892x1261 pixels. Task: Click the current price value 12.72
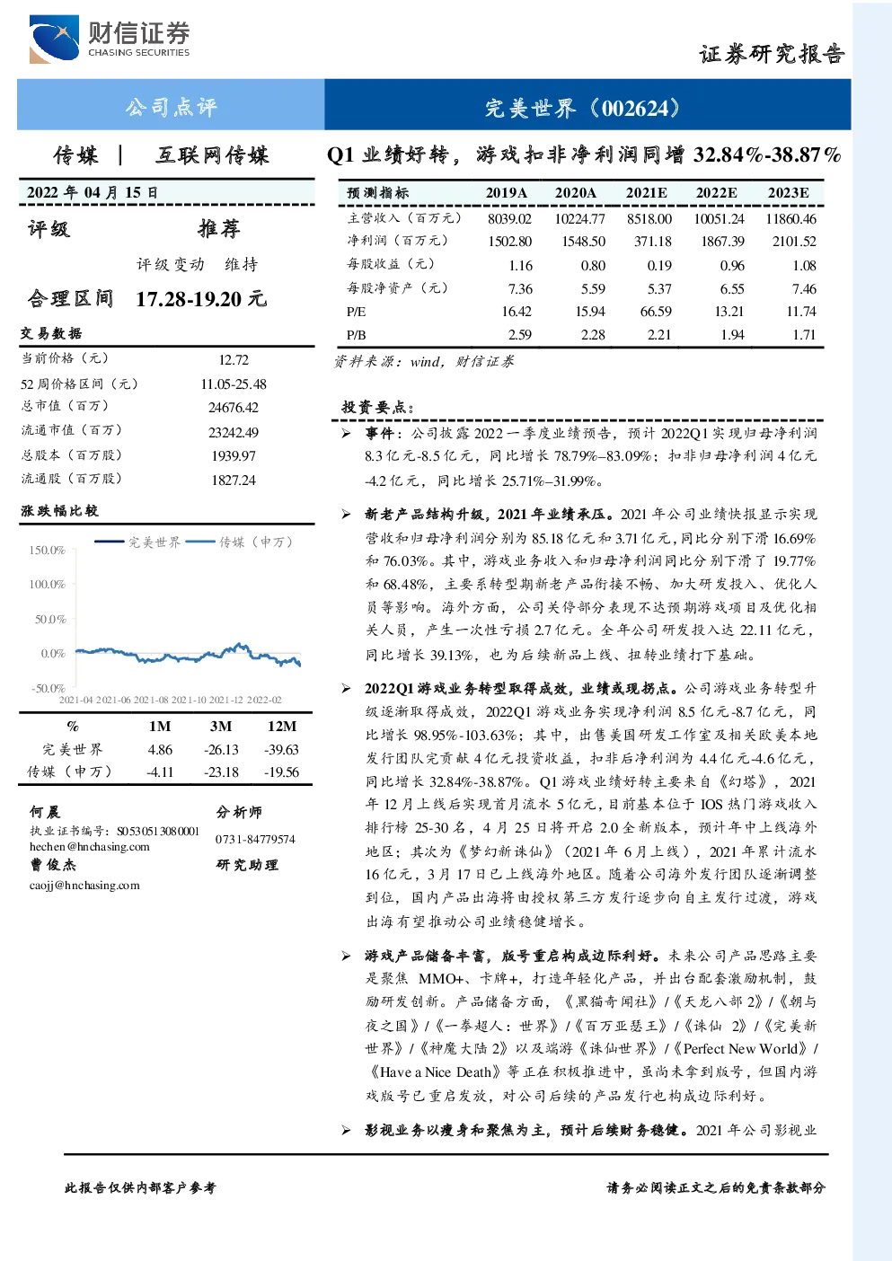point(234,359)
